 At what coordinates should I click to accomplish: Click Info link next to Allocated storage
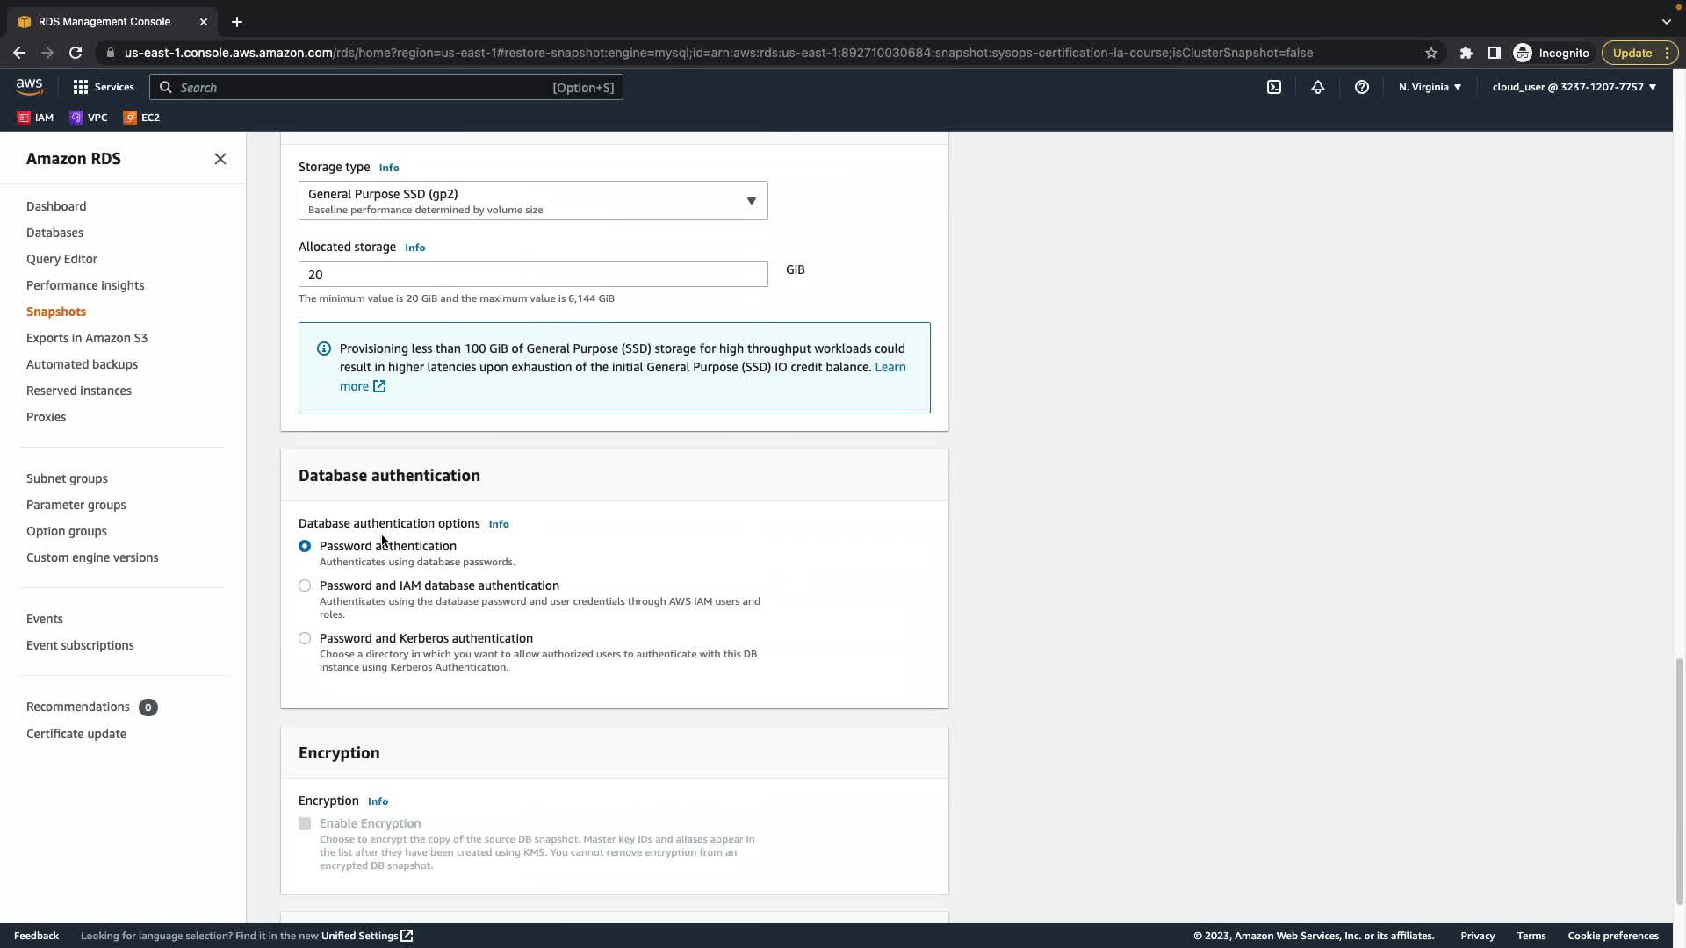(414, 248)
